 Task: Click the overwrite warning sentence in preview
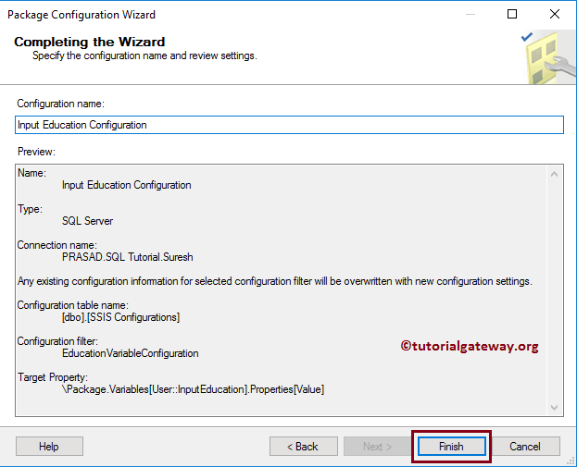[275, 281]
